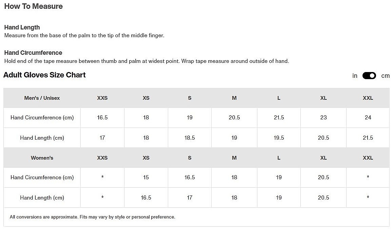Select Men's size M circumference value 20.5
This screenshot has width=392, height=232.
[x=234, y=118]
